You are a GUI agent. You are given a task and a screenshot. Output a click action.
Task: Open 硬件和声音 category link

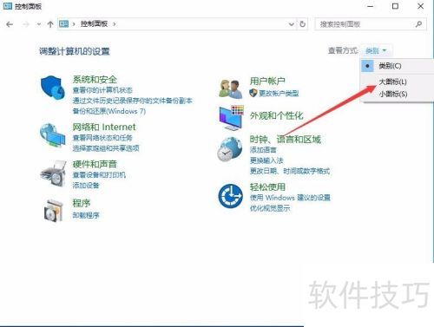tap(95, 164)
